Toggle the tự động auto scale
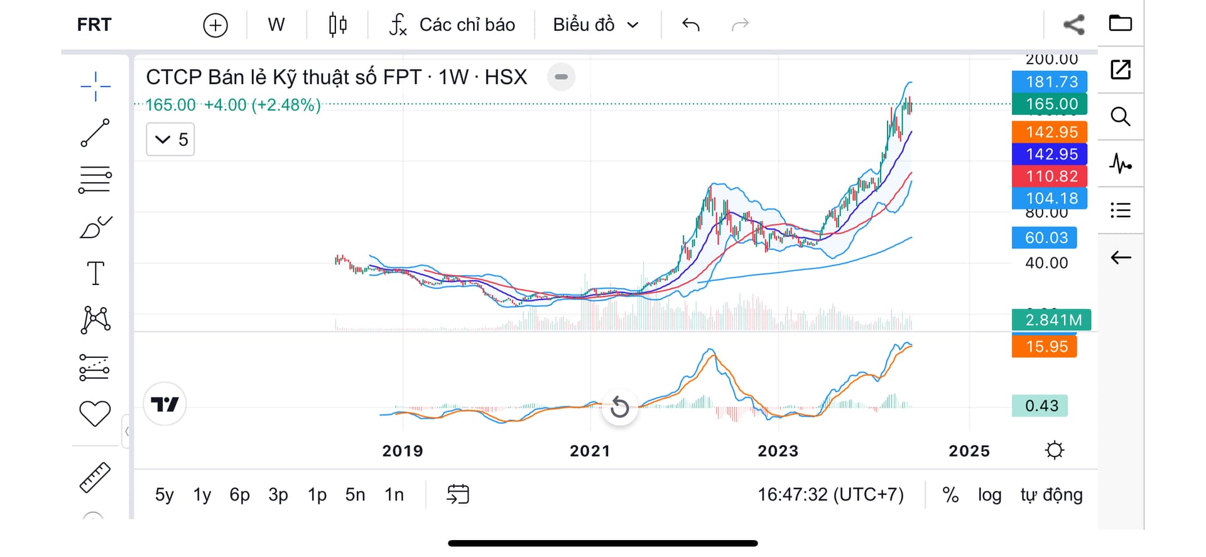The width and height of the screenshot is (1206, 557). [1051, 495]
